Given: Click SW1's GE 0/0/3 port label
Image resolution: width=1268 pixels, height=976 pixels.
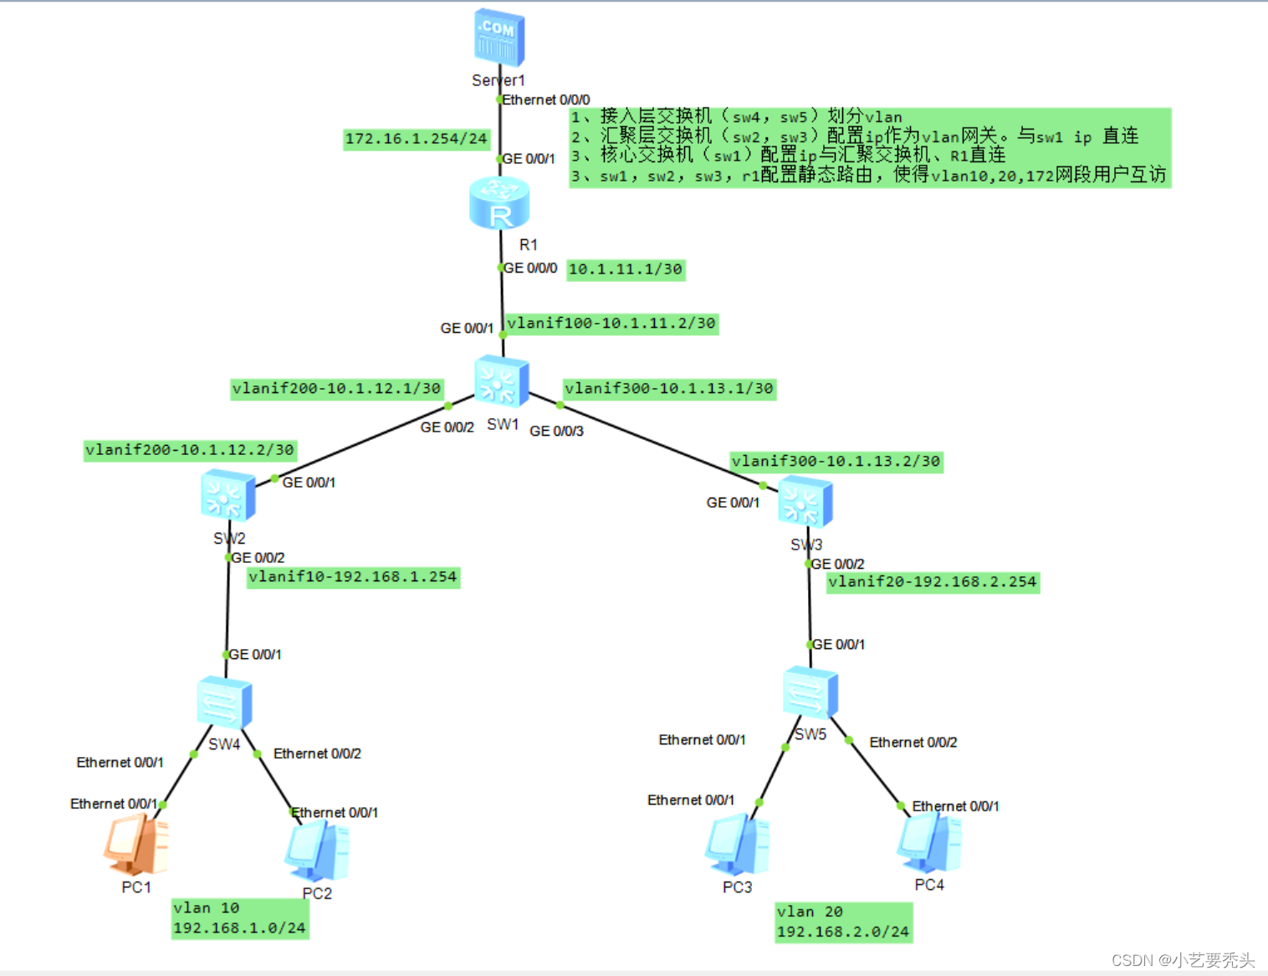Looking at the screenshot, I should click(x=557, y=432).
